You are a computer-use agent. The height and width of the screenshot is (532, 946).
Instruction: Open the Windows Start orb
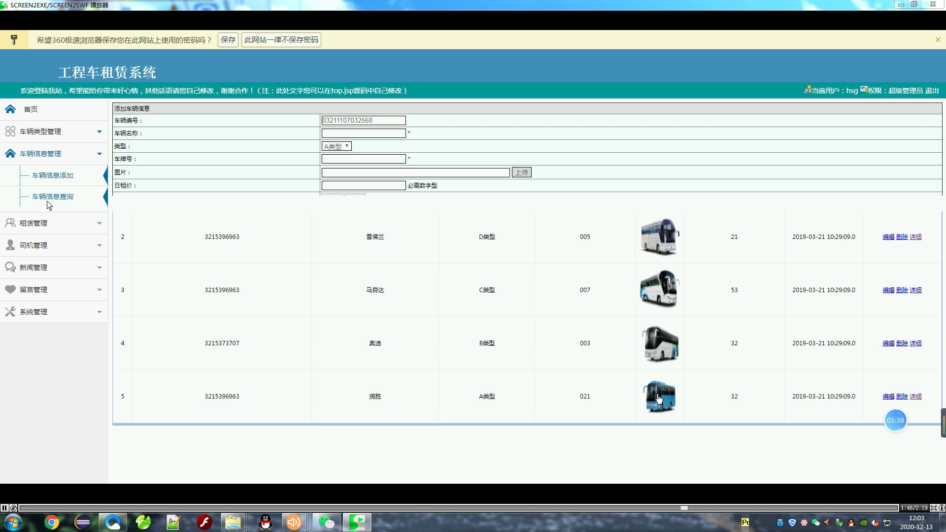(13, 522)
